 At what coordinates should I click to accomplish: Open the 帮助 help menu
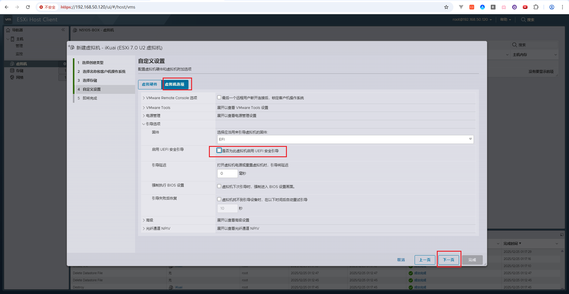click(x=505, y=20)
